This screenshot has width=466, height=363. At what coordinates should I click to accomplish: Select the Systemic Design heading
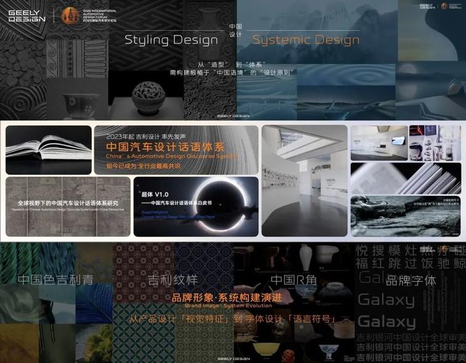coord(306,40)
